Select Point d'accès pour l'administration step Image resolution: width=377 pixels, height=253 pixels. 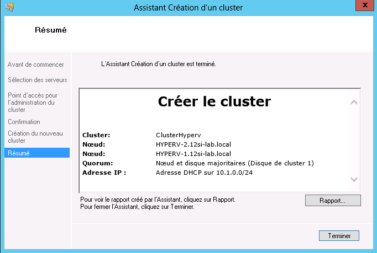coord(33,103)
